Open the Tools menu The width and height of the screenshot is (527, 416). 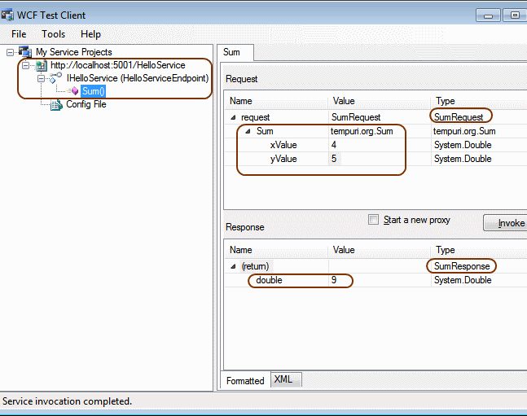(x=54, y=34)
